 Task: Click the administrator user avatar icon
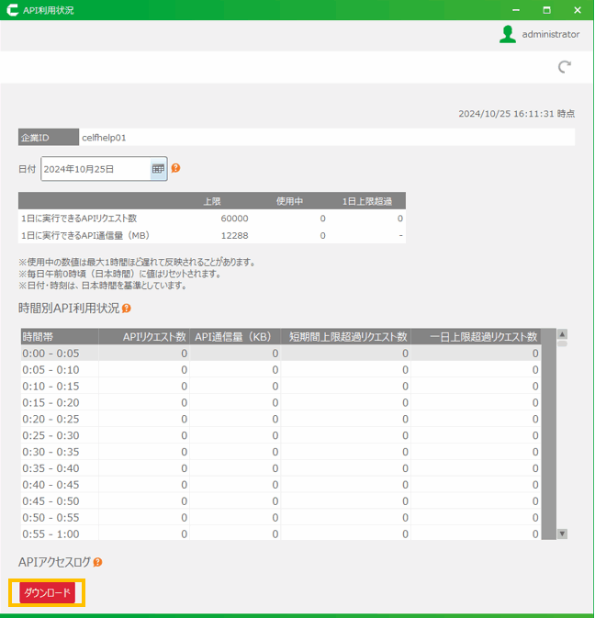[507, 34]
